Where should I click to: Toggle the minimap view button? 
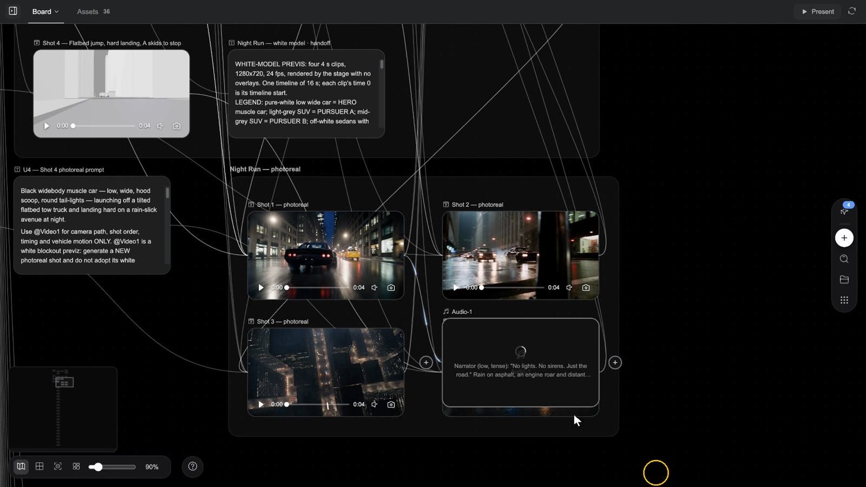pyautogui.click(x=21, y=466)
